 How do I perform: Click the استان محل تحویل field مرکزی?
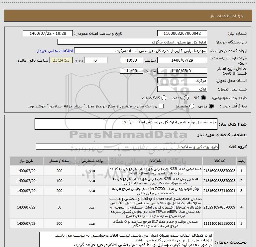point(182,81)
